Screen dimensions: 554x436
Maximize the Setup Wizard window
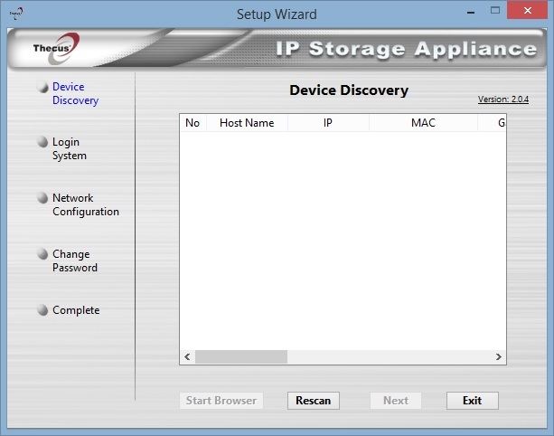tap(495, 10)
